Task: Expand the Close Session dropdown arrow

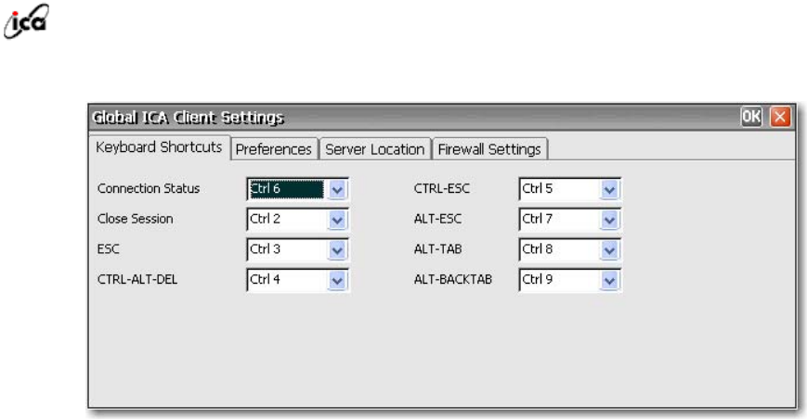Action: [x=337, y=220]
